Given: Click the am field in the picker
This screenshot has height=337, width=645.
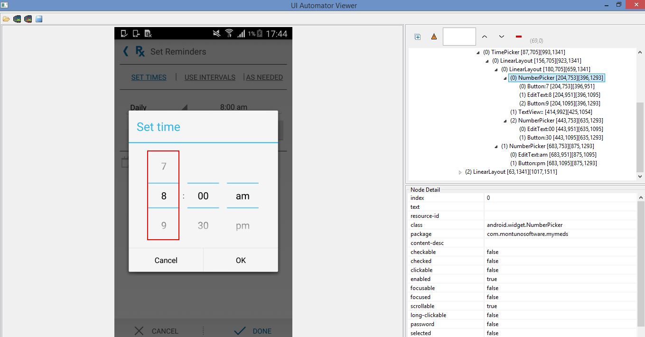Looking at the screenshot, I should [x=243, y=196].
